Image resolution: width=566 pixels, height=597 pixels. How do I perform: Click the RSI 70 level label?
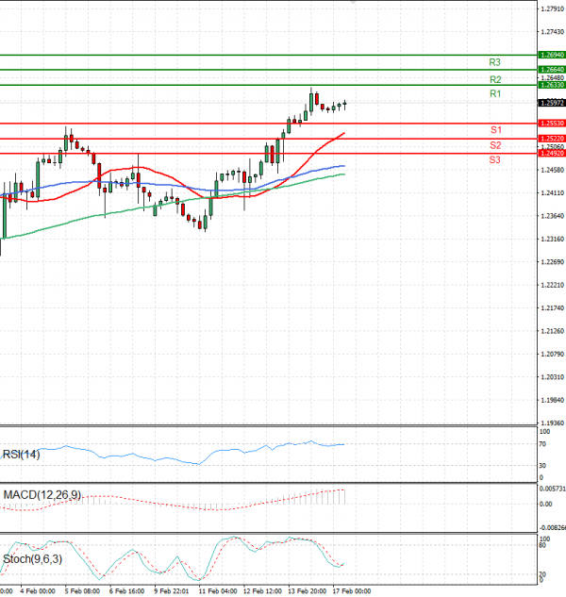[x=542, y=444]
